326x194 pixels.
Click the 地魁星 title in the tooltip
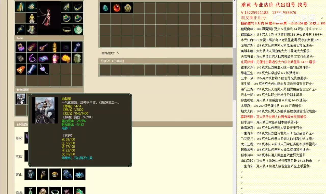click(x=66, y=99)
